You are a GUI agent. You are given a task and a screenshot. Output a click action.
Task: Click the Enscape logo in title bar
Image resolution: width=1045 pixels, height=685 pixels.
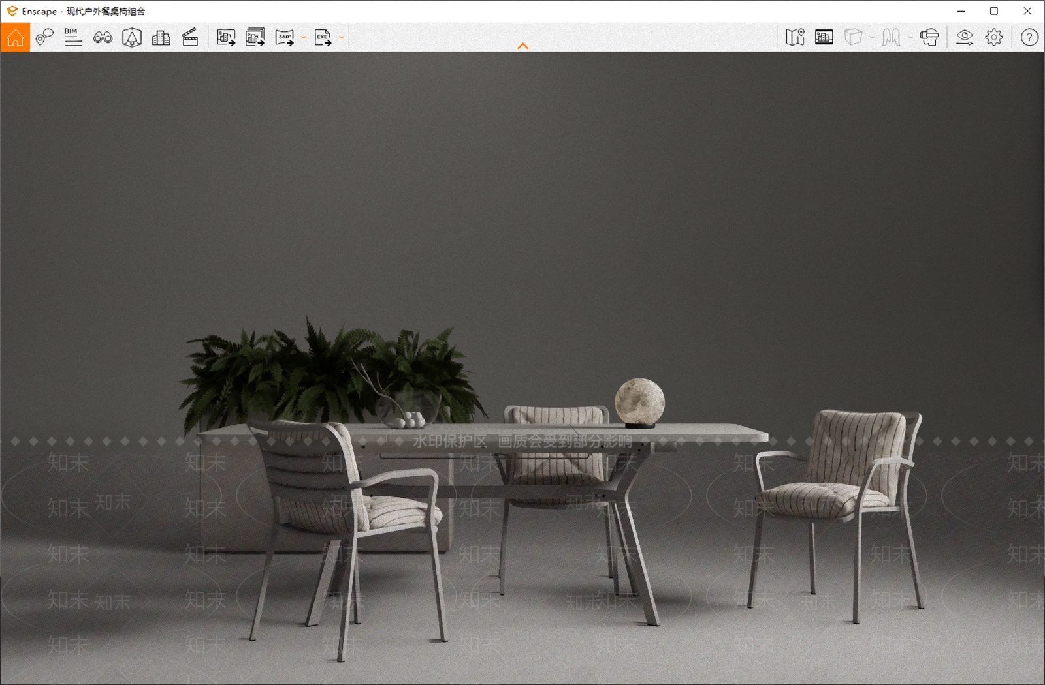click(x=12, y=11)
